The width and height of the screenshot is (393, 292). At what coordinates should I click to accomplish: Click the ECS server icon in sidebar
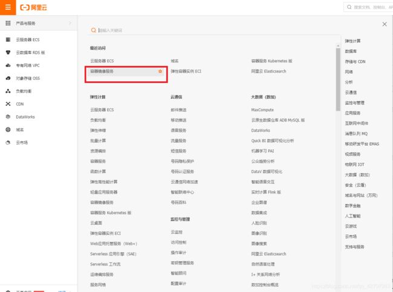pos(8,40)
